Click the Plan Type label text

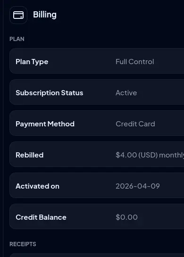click(x=32, y=62)
